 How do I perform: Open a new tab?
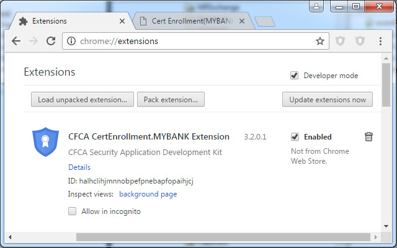coord(265,22)
